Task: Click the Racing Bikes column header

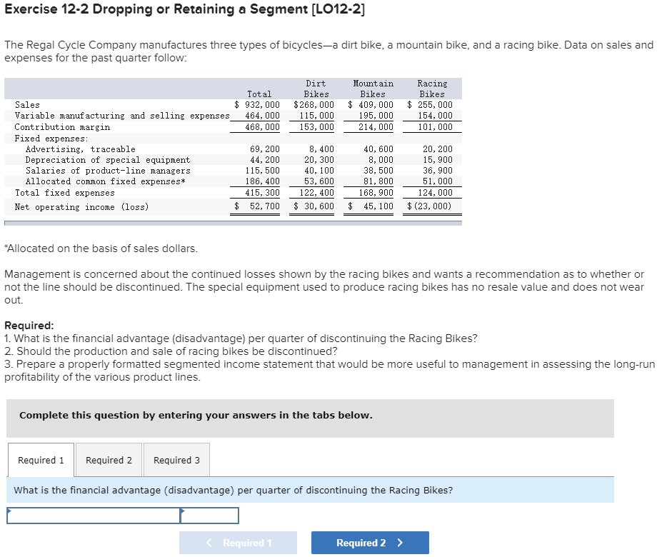Action: click(432, 89)
